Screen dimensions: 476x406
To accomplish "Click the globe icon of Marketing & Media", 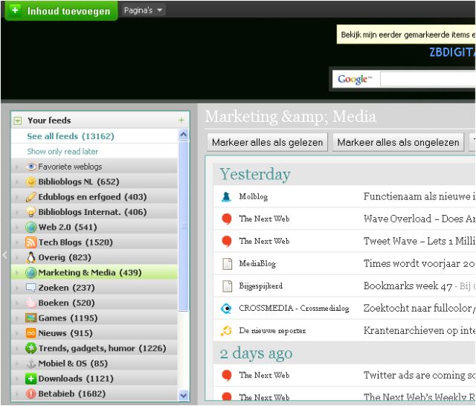I will coord(30,272).
